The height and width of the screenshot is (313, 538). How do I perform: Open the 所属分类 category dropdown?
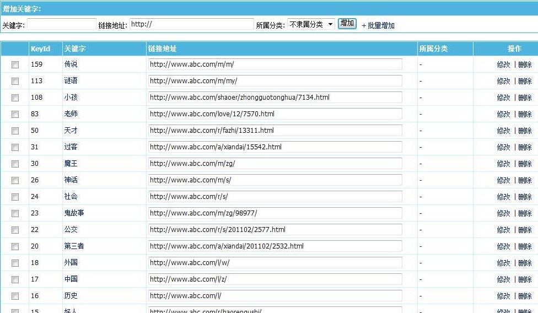311,24
